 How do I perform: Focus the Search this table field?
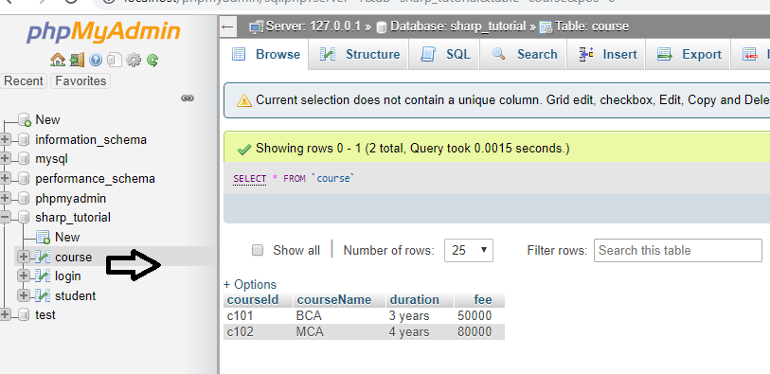(x=678, y=250)
